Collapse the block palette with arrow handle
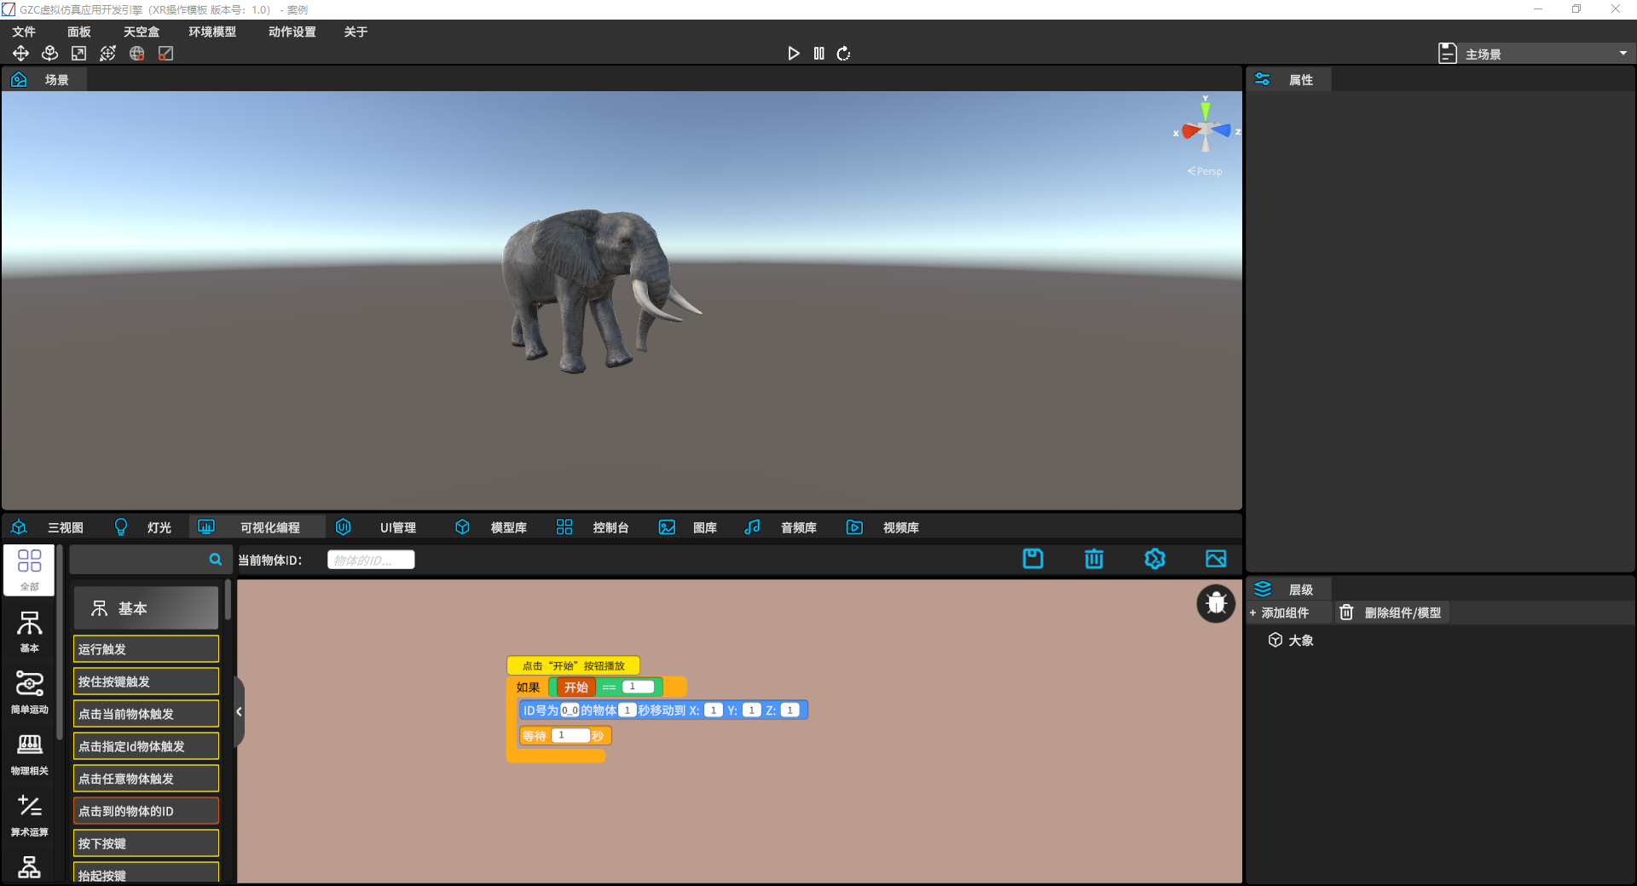The image size is (1637, 886). coord(239,711)
